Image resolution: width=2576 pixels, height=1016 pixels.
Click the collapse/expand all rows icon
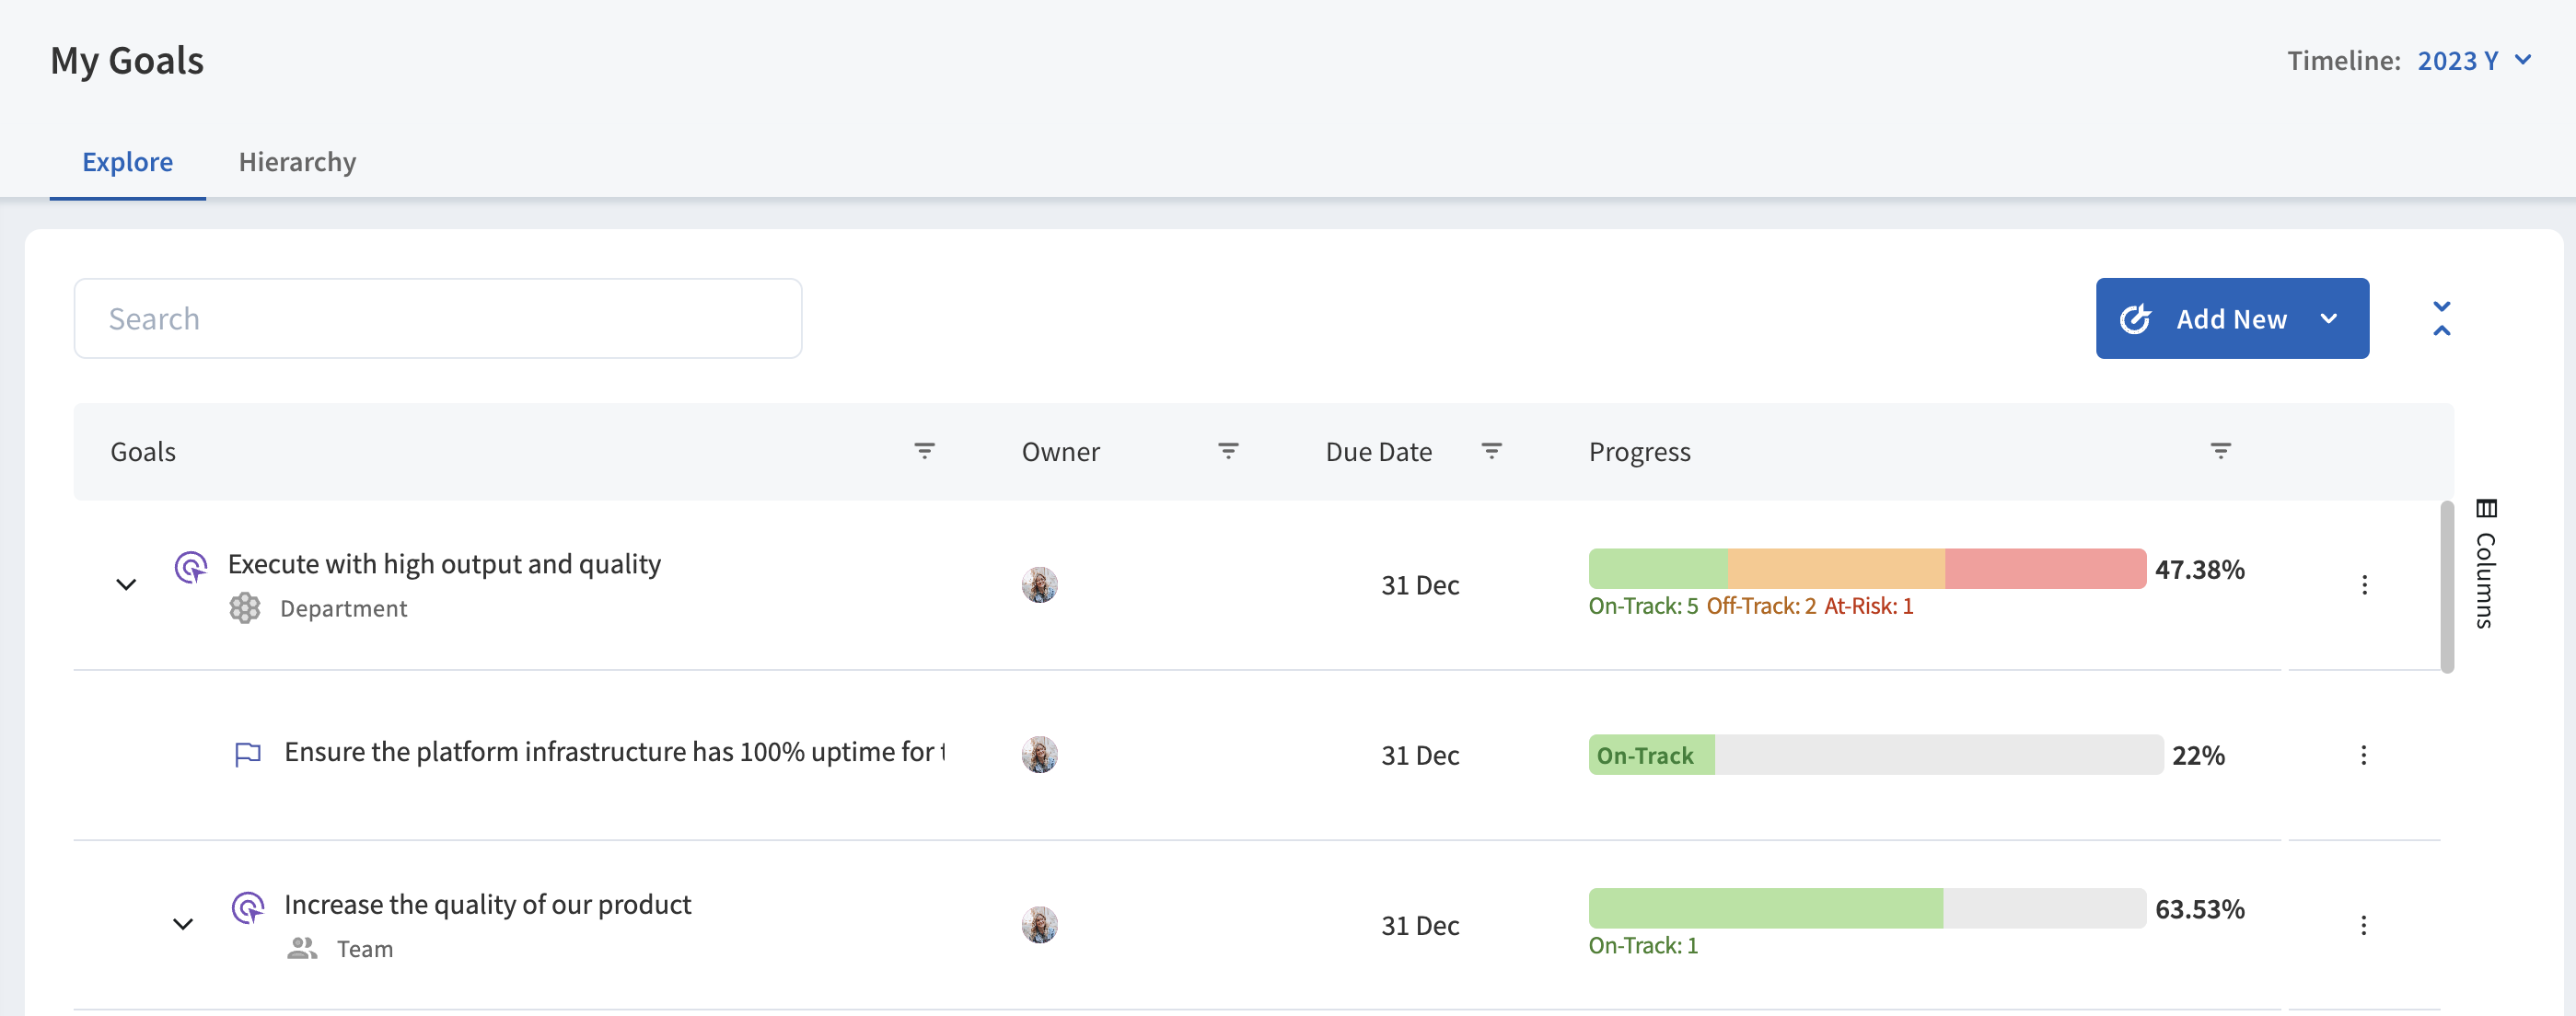pyautogui.click(x=2441, y=318)
